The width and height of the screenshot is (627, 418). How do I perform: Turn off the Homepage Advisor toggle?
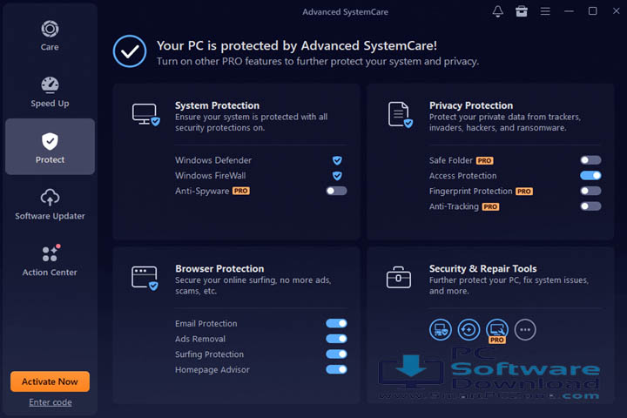click(336, 369)
